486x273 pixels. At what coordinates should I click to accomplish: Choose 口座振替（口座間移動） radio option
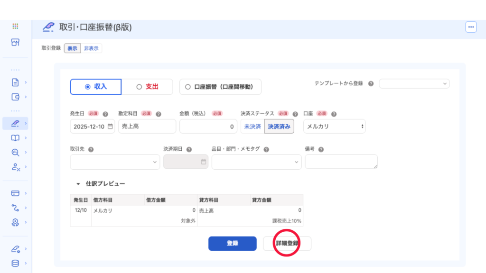point(220,87)
